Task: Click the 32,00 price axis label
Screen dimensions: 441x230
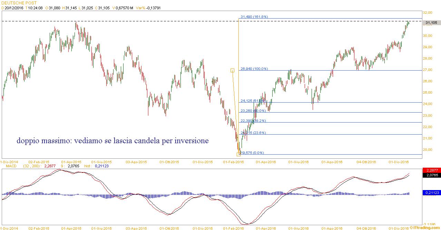Action: tap(429, 13)
